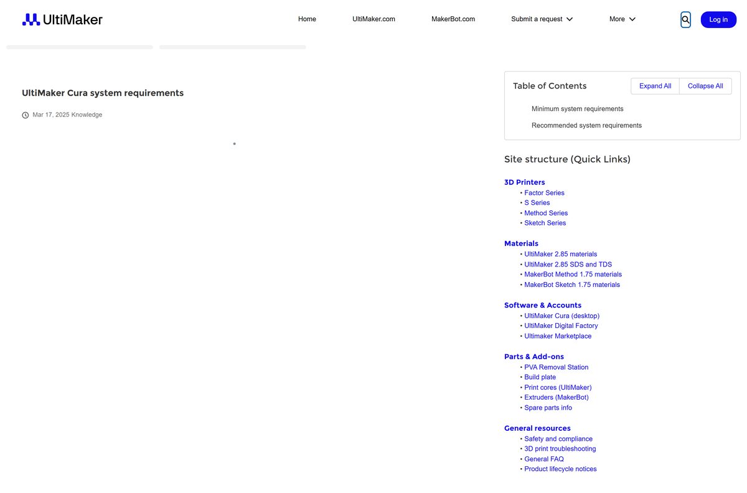Click the article title UltiMaker Cura system requirements

coord(103,93)
